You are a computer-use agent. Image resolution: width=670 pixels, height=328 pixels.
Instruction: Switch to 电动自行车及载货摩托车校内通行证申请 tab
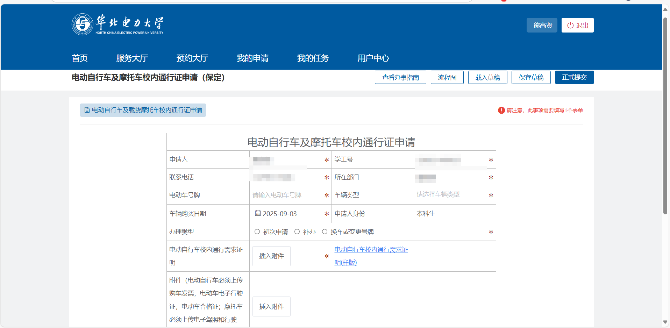pyautogui.click(x=143, y=110)
